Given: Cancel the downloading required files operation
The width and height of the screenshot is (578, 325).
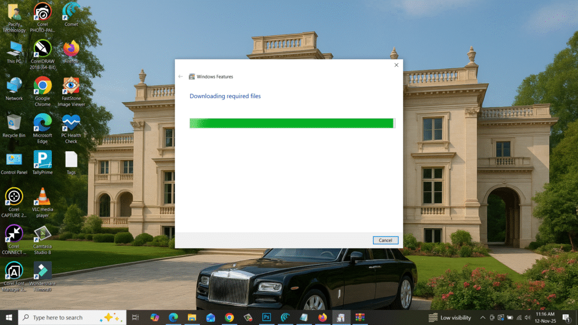Looking at the screenshot, I should click(386, 240).
